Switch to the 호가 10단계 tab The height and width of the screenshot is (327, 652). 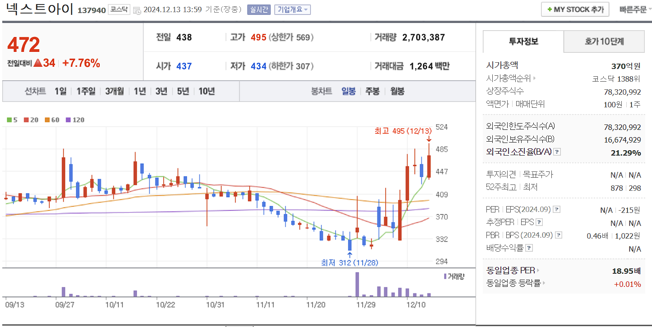click(x=603, y=41)
